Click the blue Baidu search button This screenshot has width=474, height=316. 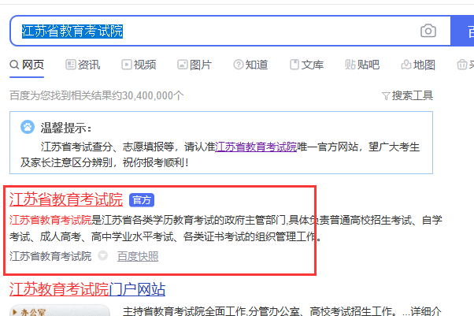click(x=462, y=31)
